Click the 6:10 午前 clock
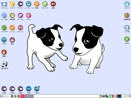 (x=126, y=96)
